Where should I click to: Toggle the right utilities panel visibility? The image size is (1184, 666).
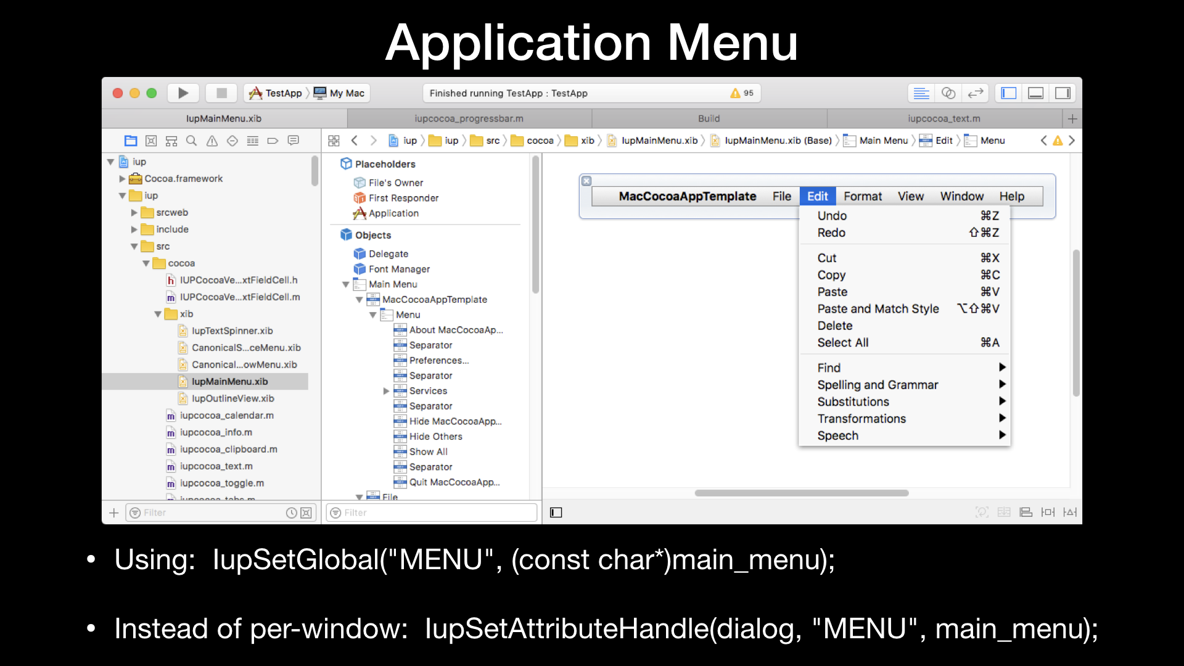coord(1063,93)
